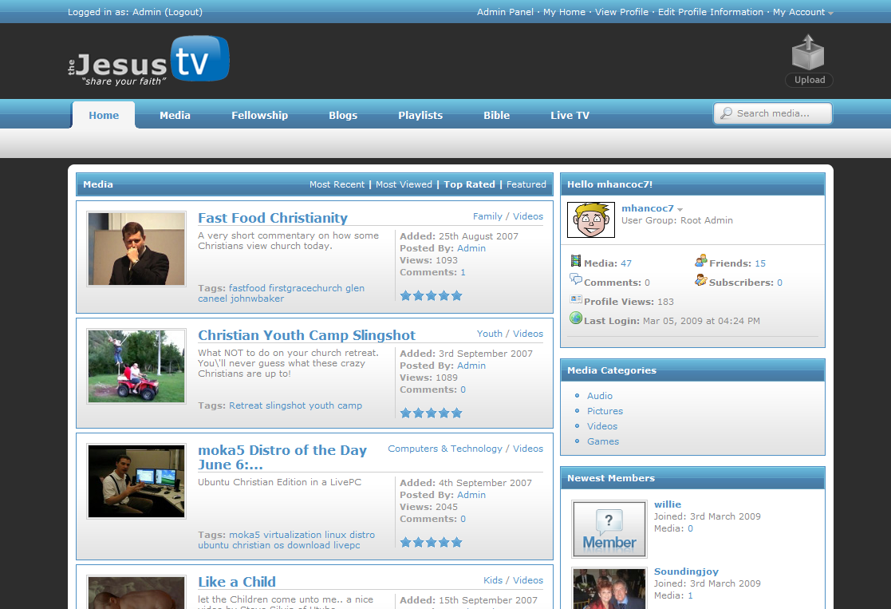The width and height of the screenshot is (891, 609).
Task: Click willie's placeholder Member avatar
Action: coord(609,529)
